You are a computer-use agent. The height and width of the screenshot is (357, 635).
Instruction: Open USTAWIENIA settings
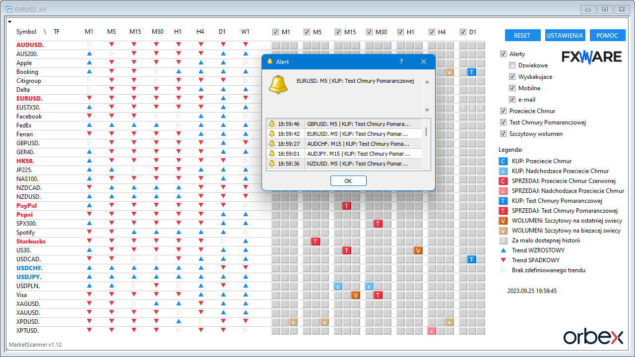point(565,35)
